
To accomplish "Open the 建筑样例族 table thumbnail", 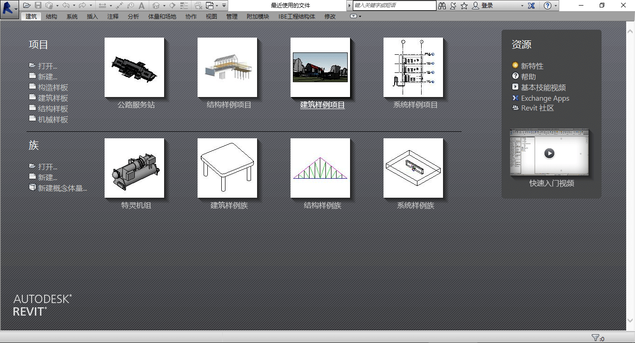I will click(227, 168).
